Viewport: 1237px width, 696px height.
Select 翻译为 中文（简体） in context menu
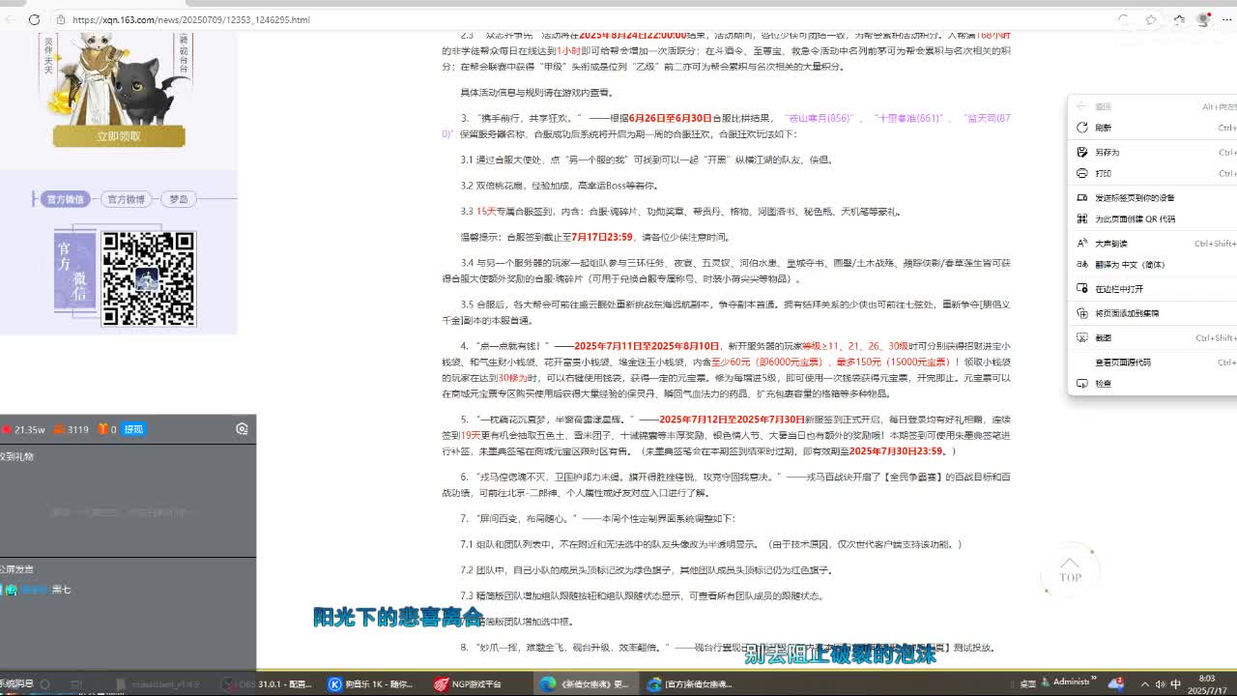point(1129,264)
